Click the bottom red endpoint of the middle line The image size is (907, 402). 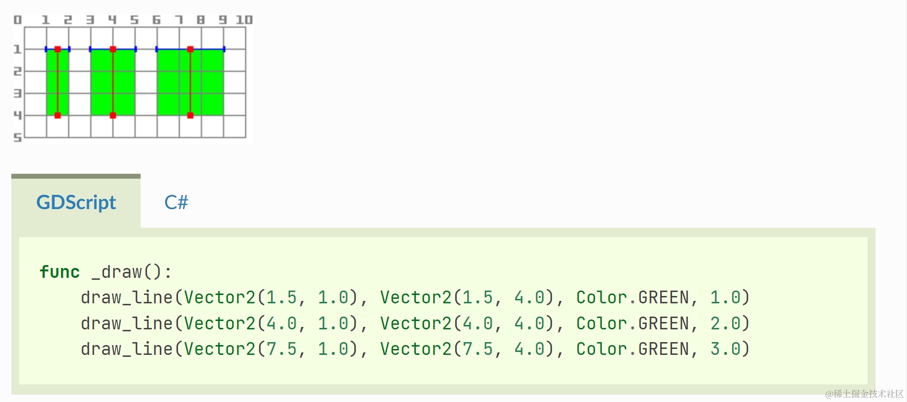click(113, 115)
